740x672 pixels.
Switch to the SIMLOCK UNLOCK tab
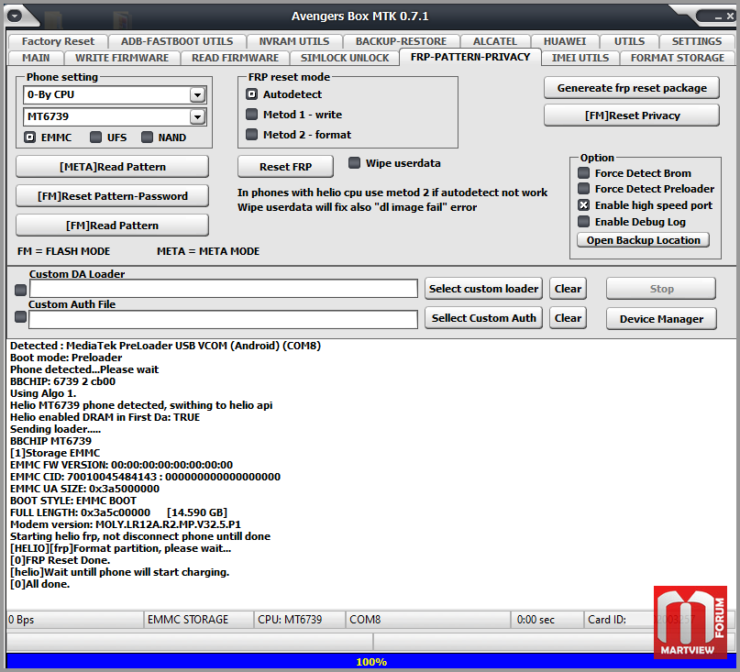point(345,58)
